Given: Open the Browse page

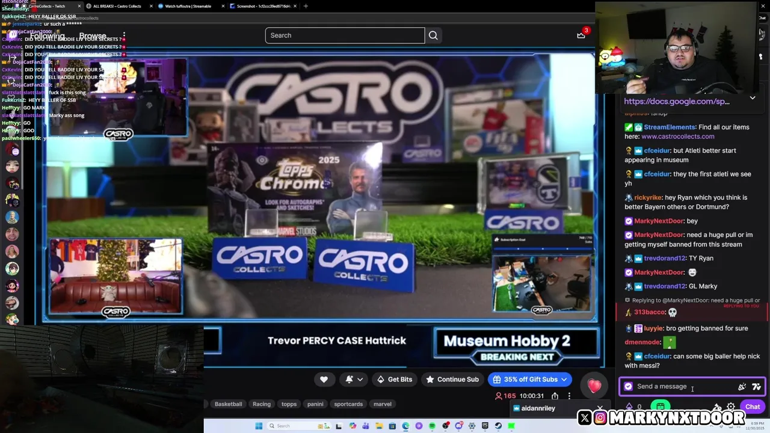Looking at the screenshot, I should pyautogui.click(x=93, y=36).
